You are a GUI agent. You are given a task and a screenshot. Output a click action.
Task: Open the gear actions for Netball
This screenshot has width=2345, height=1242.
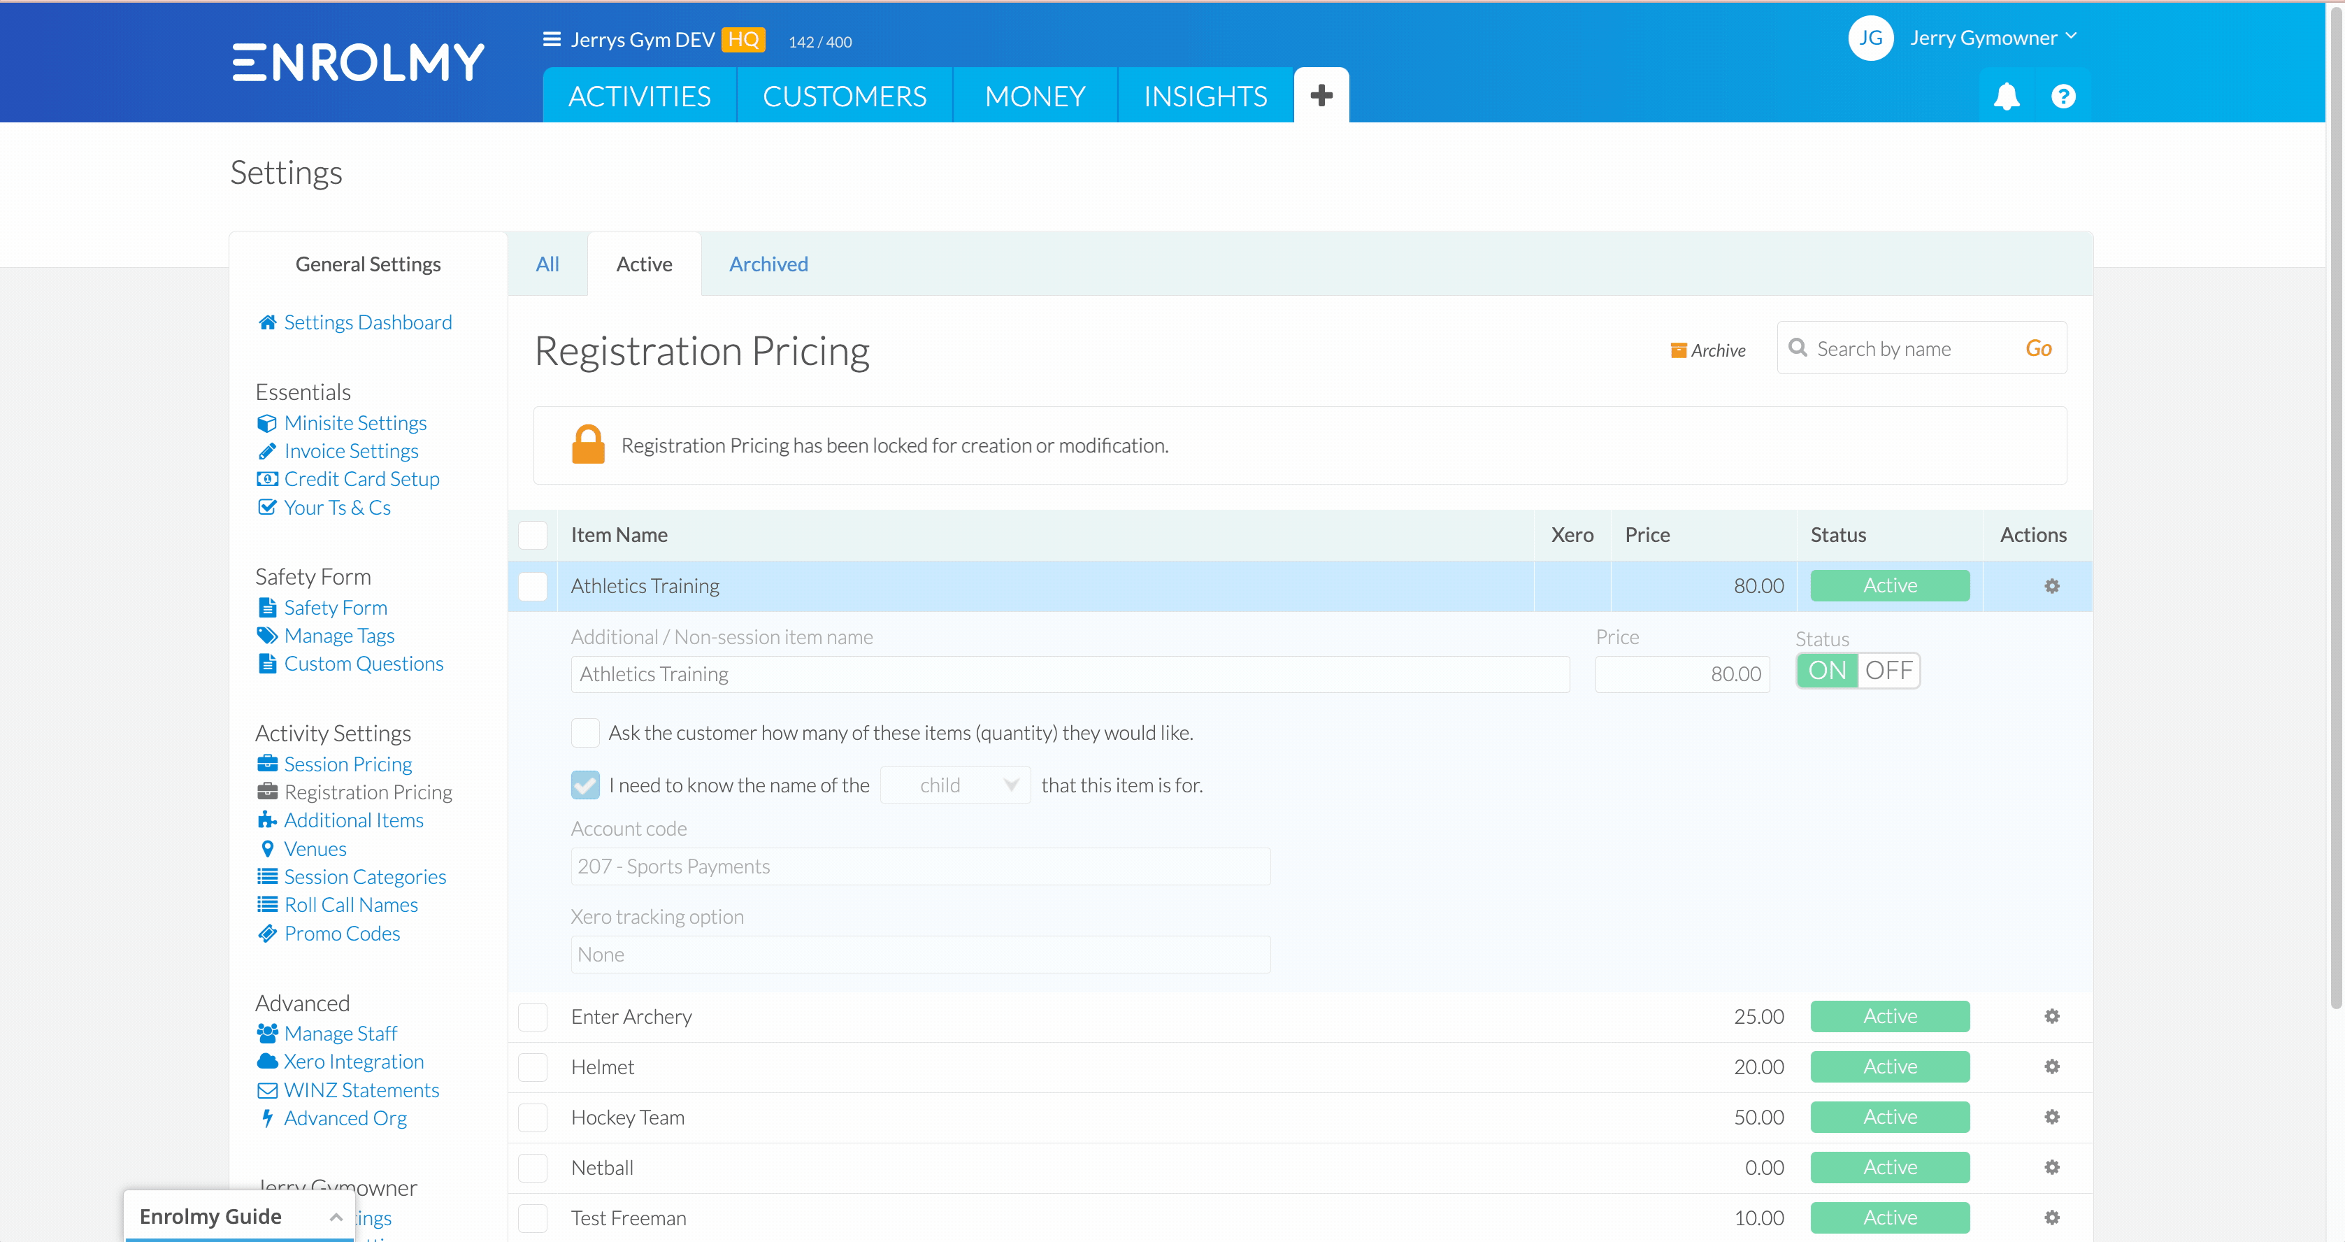pos(2052,1167)
